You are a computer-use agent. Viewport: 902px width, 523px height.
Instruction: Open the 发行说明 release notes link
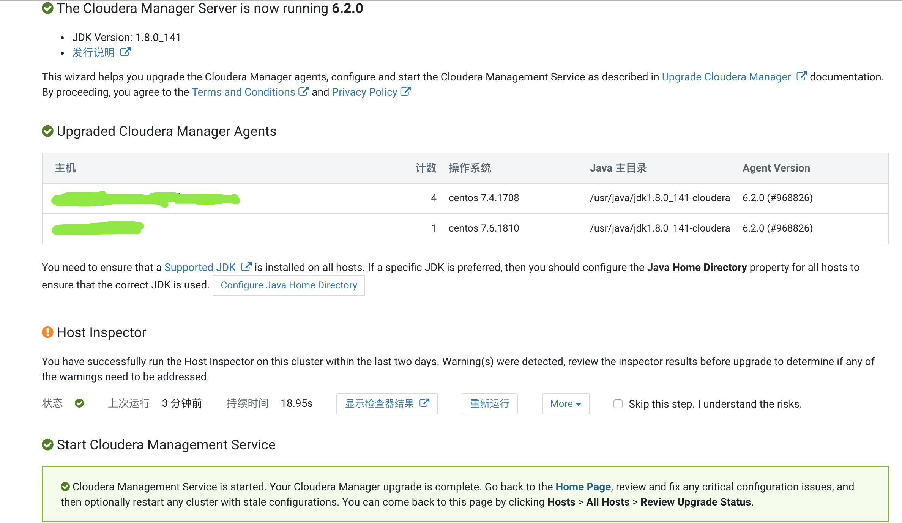coord(93,52)
